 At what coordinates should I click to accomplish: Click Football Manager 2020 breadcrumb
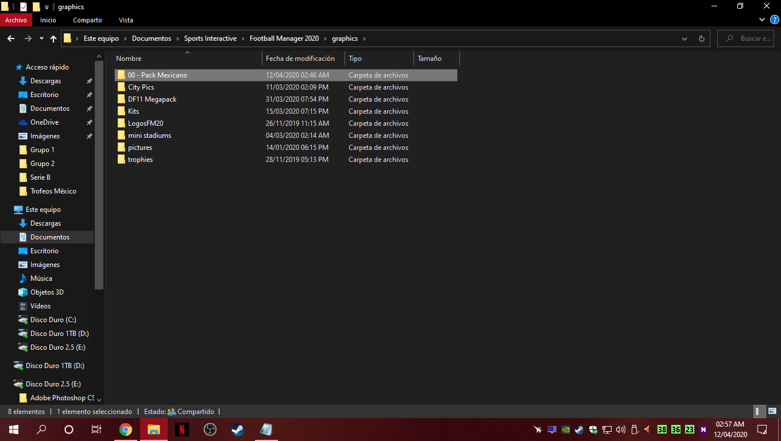point(284,38)
